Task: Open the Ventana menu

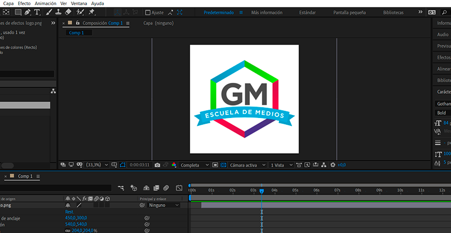Action: point(79,4)
